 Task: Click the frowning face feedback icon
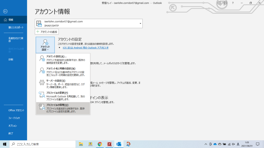[225, 3]
